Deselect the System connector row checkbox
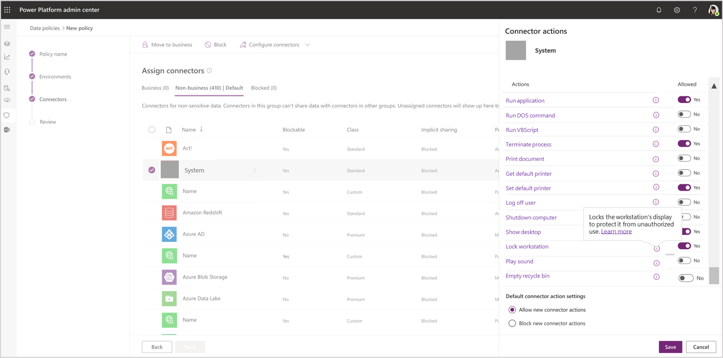The image size is (723, 358). 152,170
